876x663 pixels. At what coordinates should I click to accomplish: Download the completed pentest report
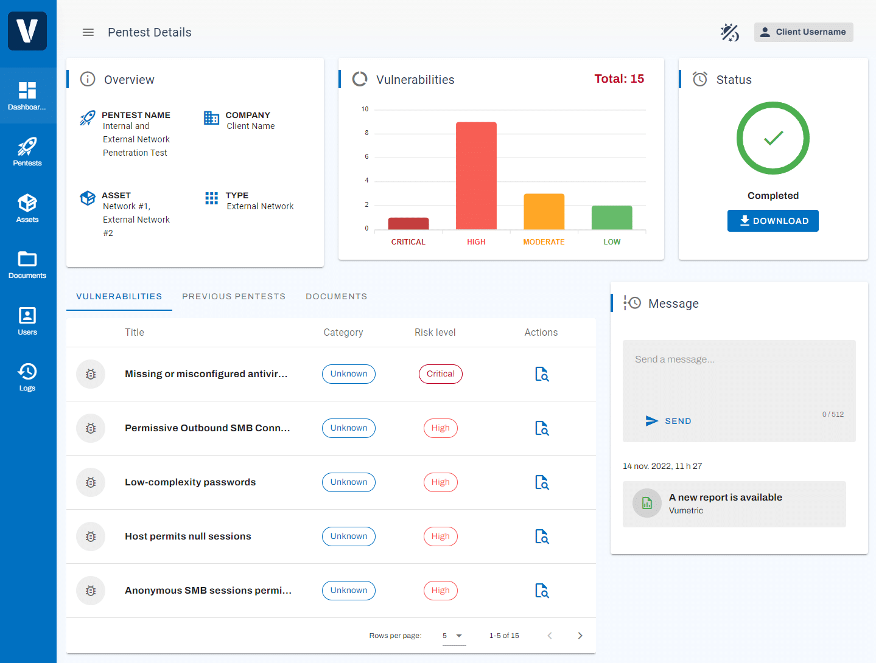[x=773, y=221]
